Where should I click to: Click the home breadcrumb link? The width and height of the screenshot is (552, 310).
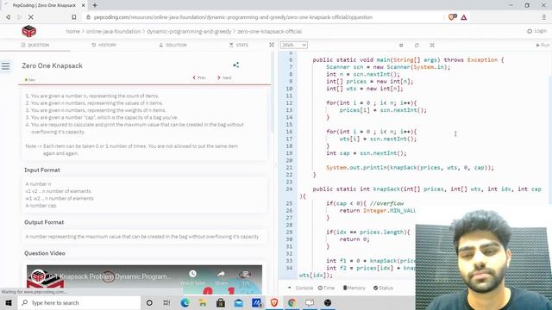72,31
